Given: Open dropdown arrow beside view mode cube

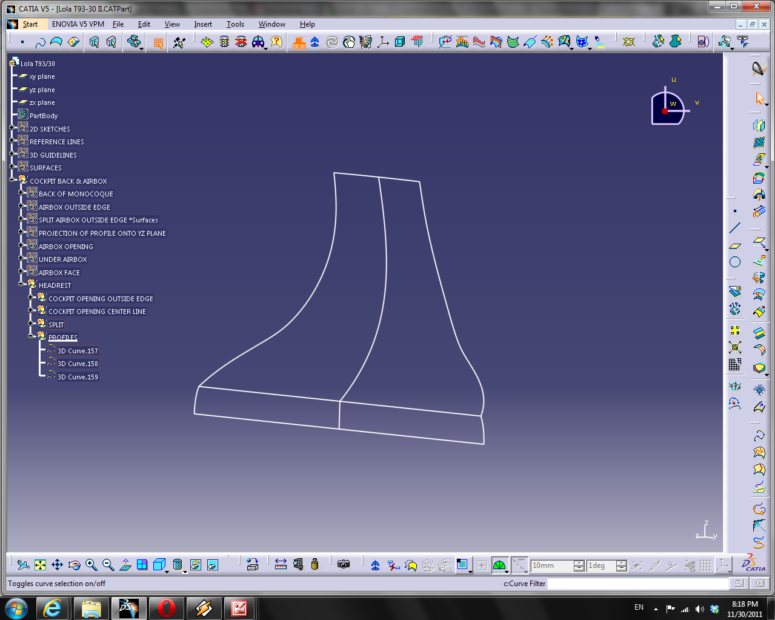Looking at the screenshot, I should pyautogui.click(x=167, y=571).
